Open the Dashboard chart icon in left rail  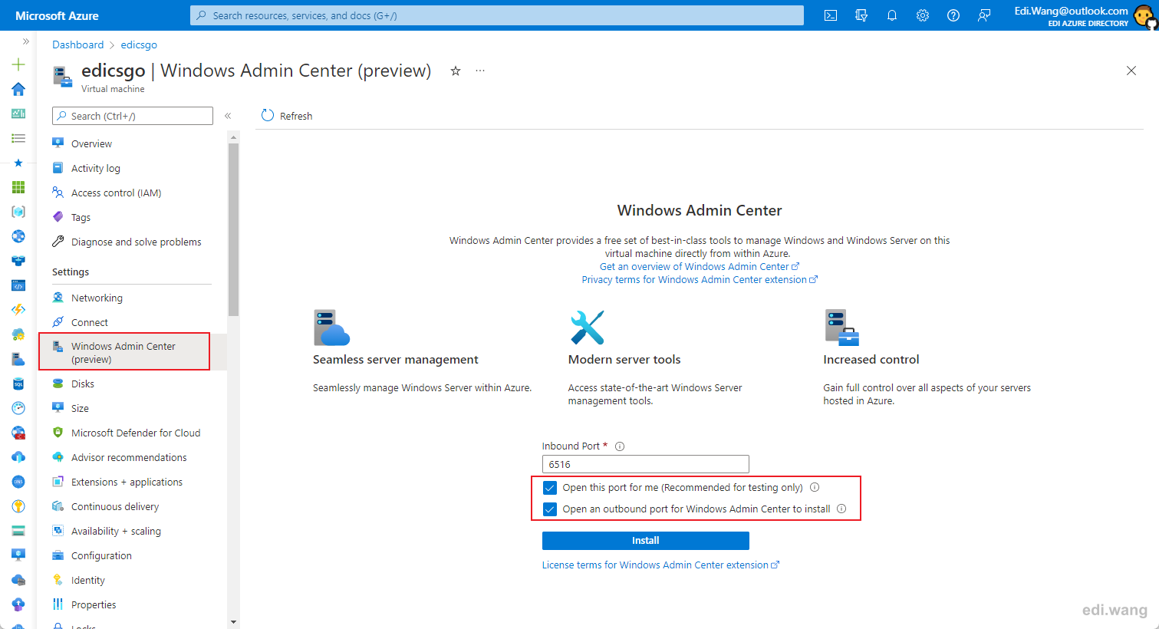coord(18,114)
